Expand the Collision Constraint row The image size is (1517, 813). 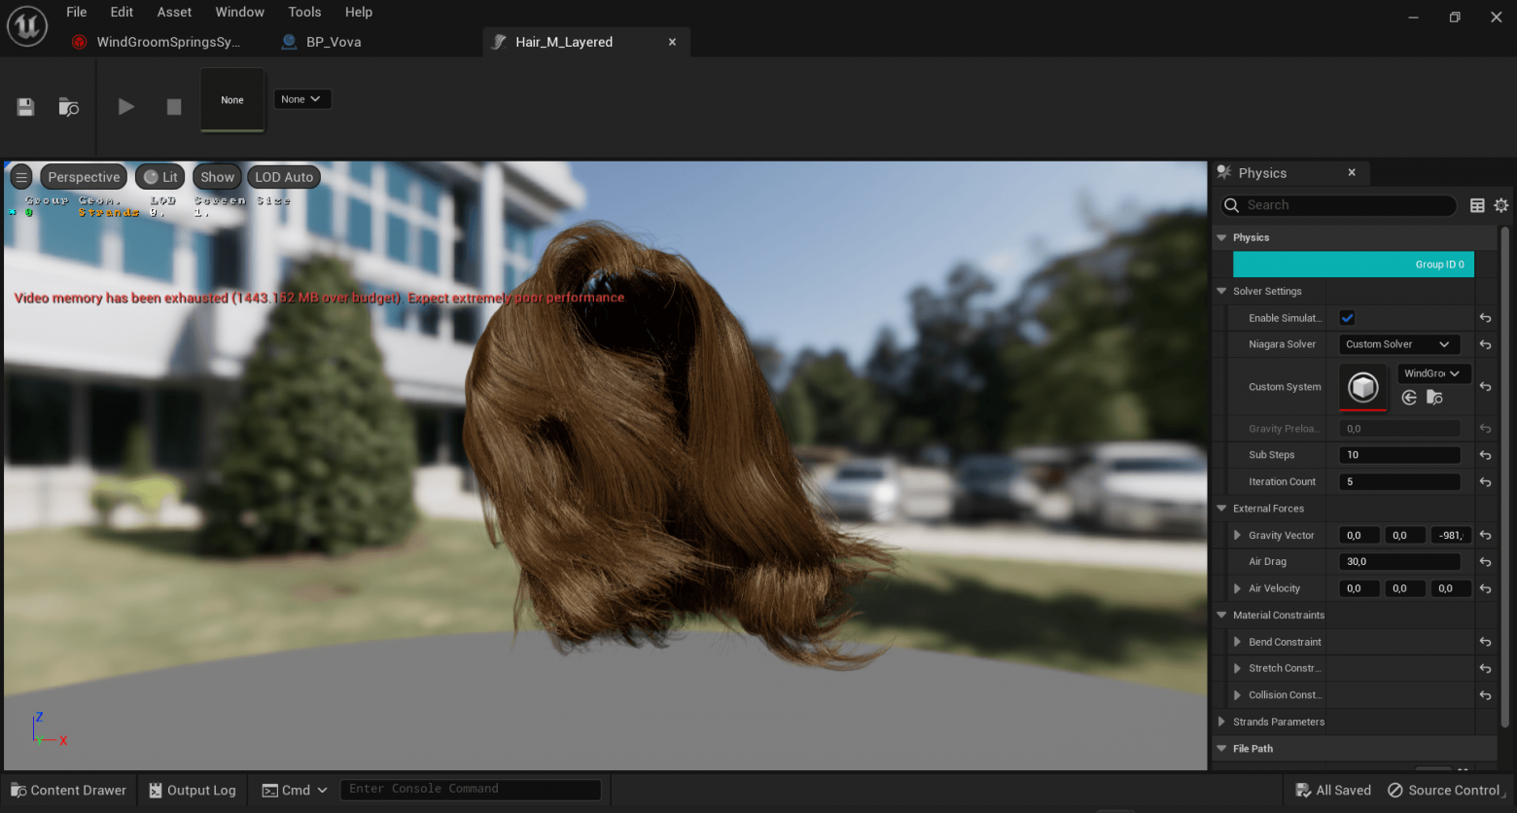pyautogui.click(x=1237, y=695)
